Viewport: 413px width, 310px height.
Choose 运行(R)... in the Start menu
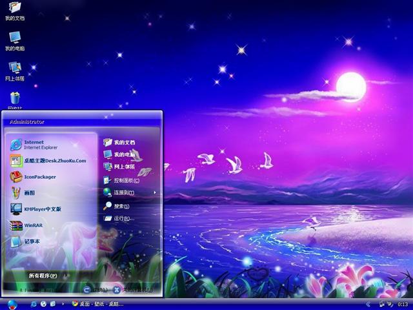click(x=123, y=218)
